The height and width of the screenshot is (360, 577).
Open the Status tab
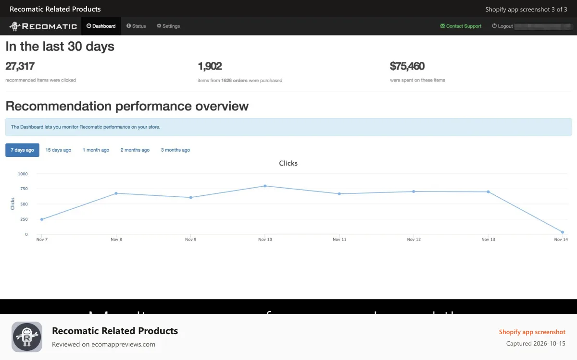point(136,26)
